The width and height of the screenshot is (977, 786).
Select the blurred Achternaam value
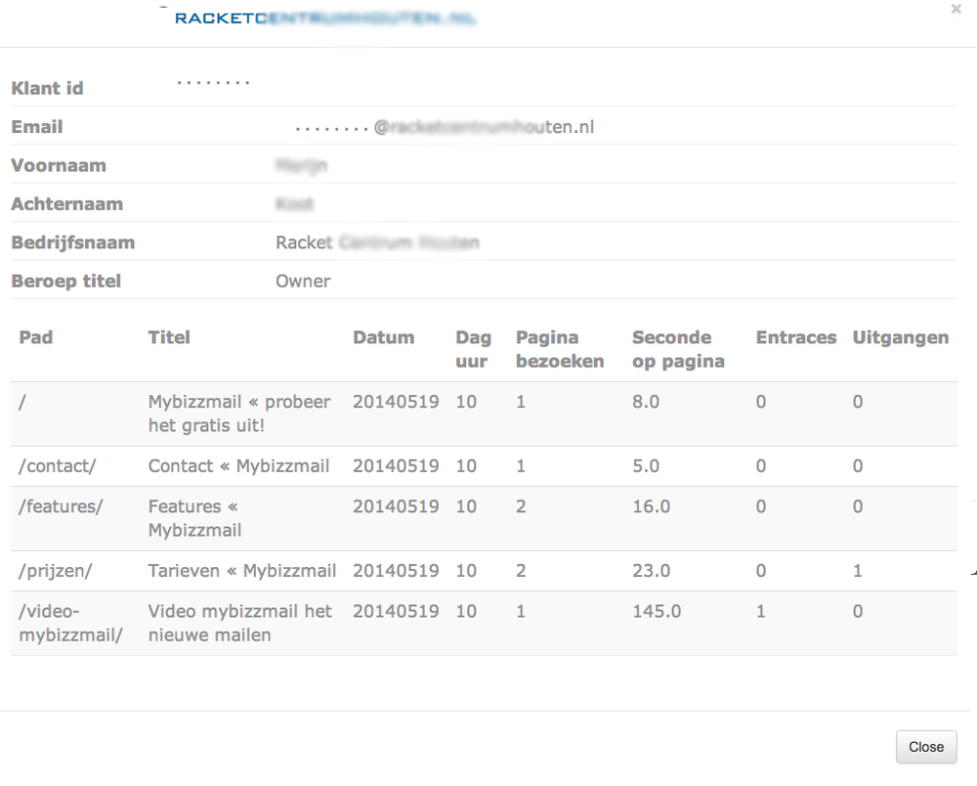click(x=295, y=204)
